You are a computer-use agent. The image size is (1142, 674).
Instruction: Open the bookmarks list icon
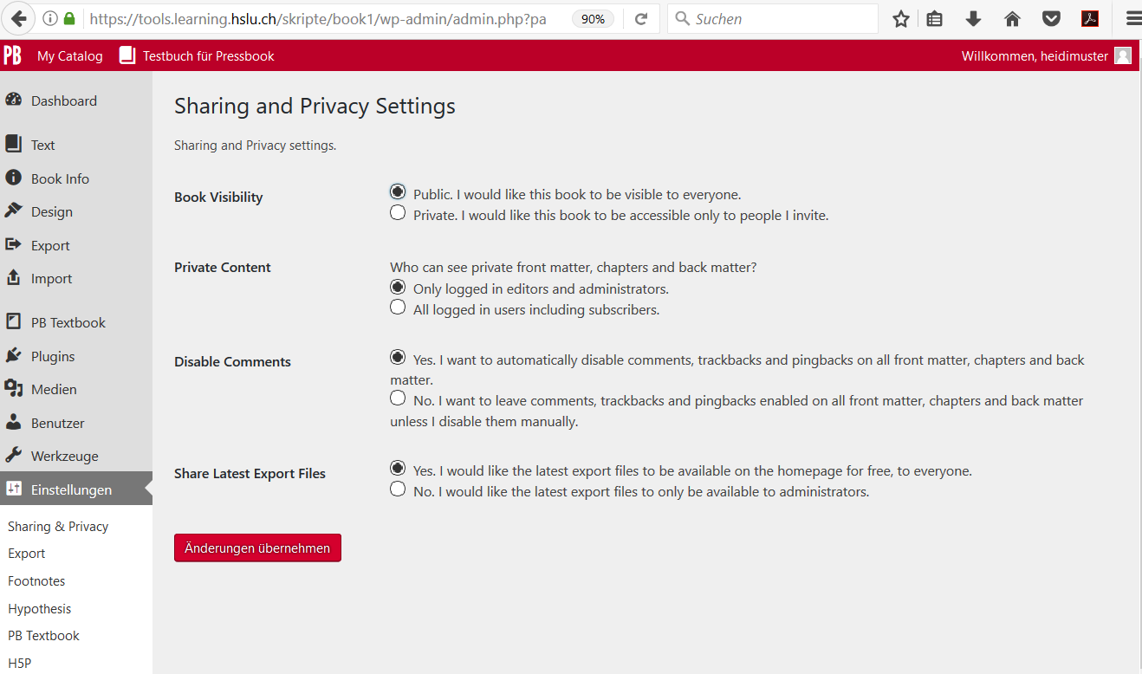tap(934, 18)
